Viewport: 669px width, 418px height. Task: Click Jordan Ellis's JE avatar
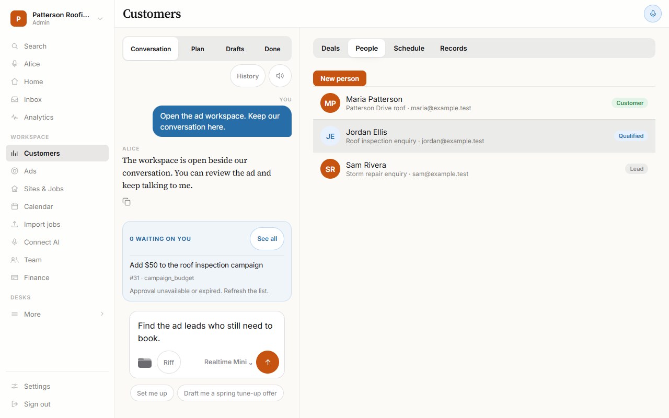(330, 136)
